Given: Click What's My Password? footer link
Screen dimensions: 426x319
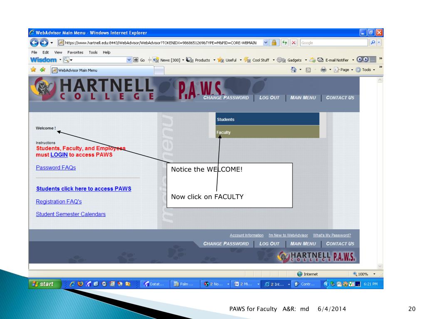Looking at the screenshot, I should (x=332, y=235).
